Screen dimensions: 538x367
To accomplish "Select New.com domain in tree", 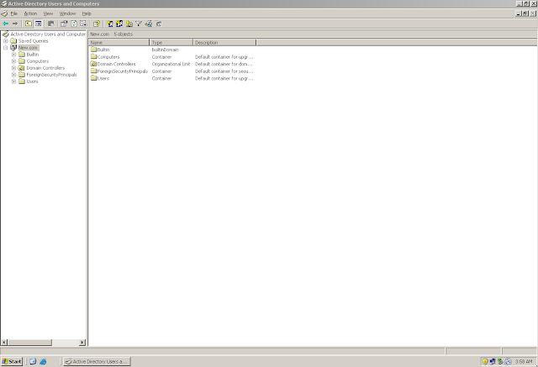I will pyautogui.click(x=28, y=48).
